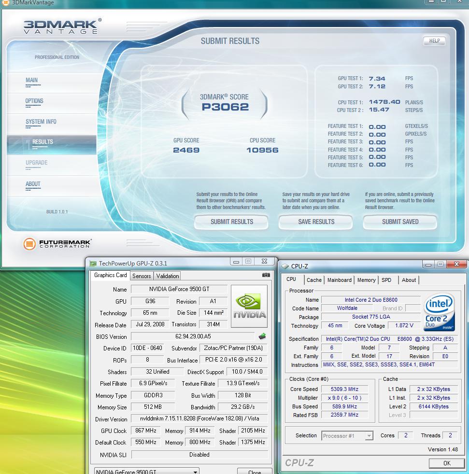Click the NVIDIA logo in GPU-Z
The height and width of the screenshot is (474, 469).
[x=249, y=306]
